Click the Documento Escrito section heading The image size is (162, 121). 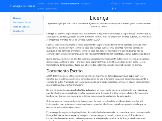[64, 71]
